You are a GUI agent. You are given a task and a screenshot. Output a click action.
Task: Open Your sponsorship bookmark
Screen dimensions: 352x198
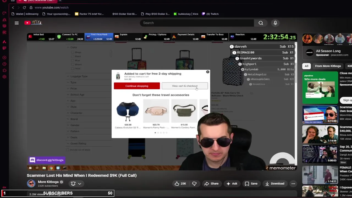(x=56, y=14)
